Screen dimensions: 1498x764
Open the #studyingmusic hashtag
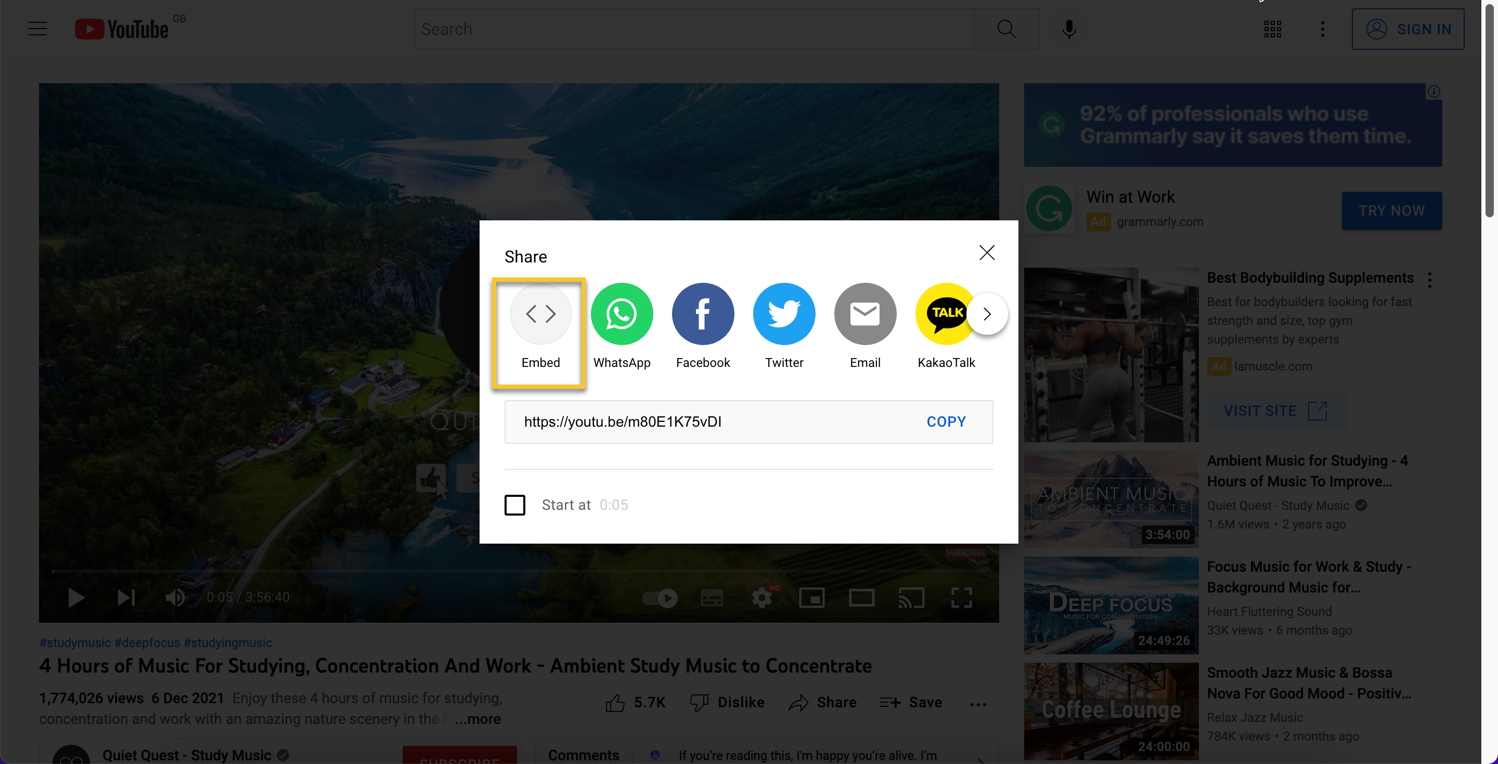(228, 642)
